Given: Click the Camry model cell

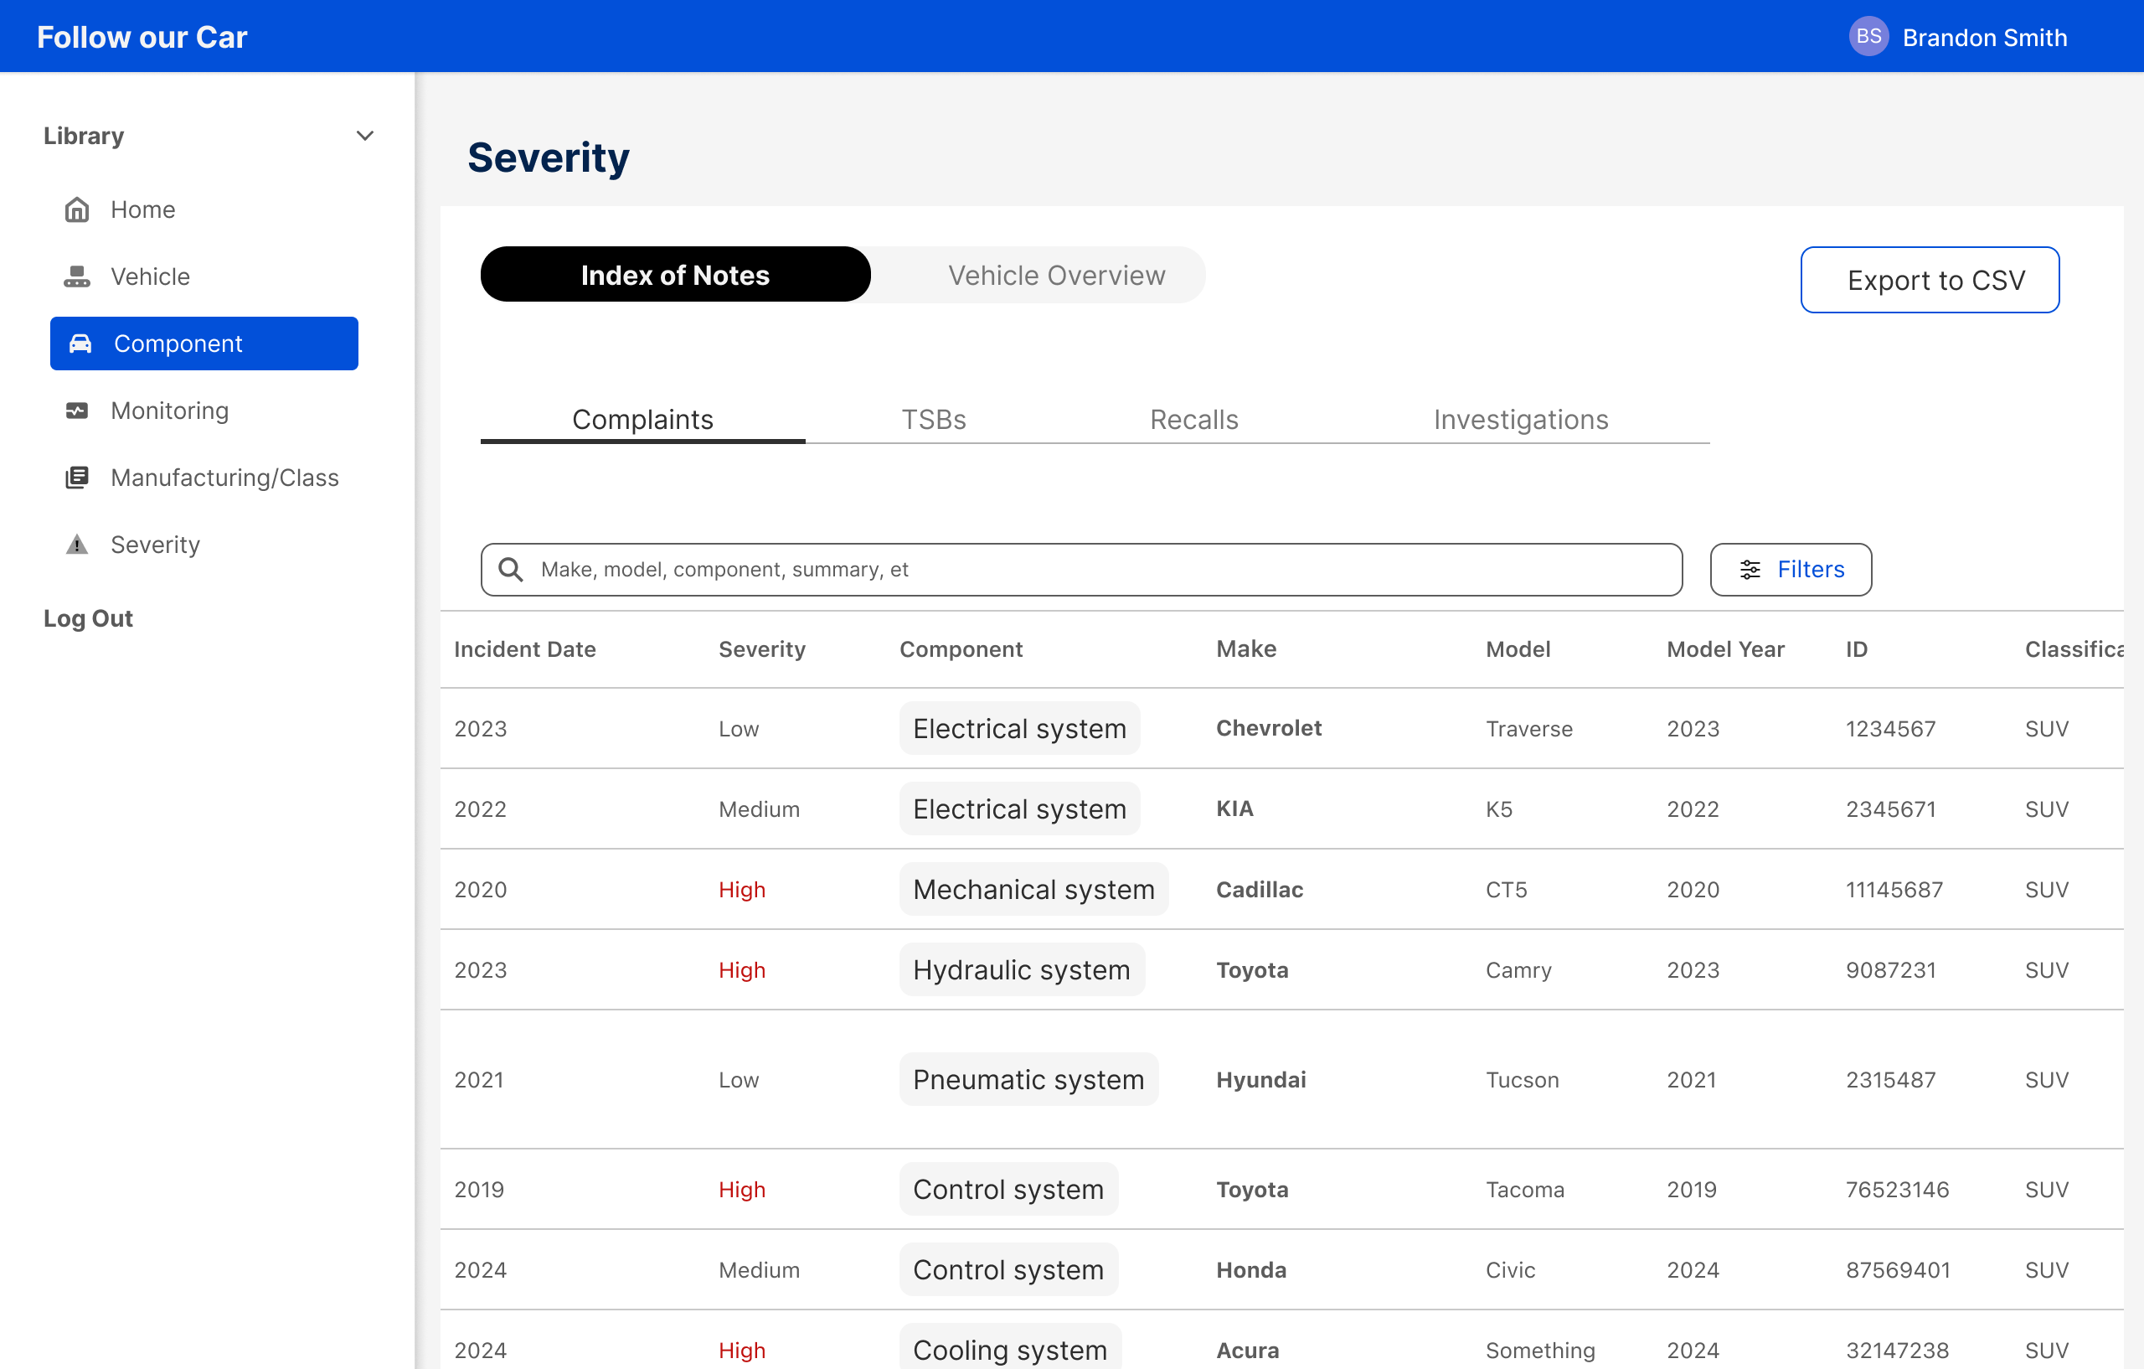Looking at the screenshot, I should pos(1518,969).
